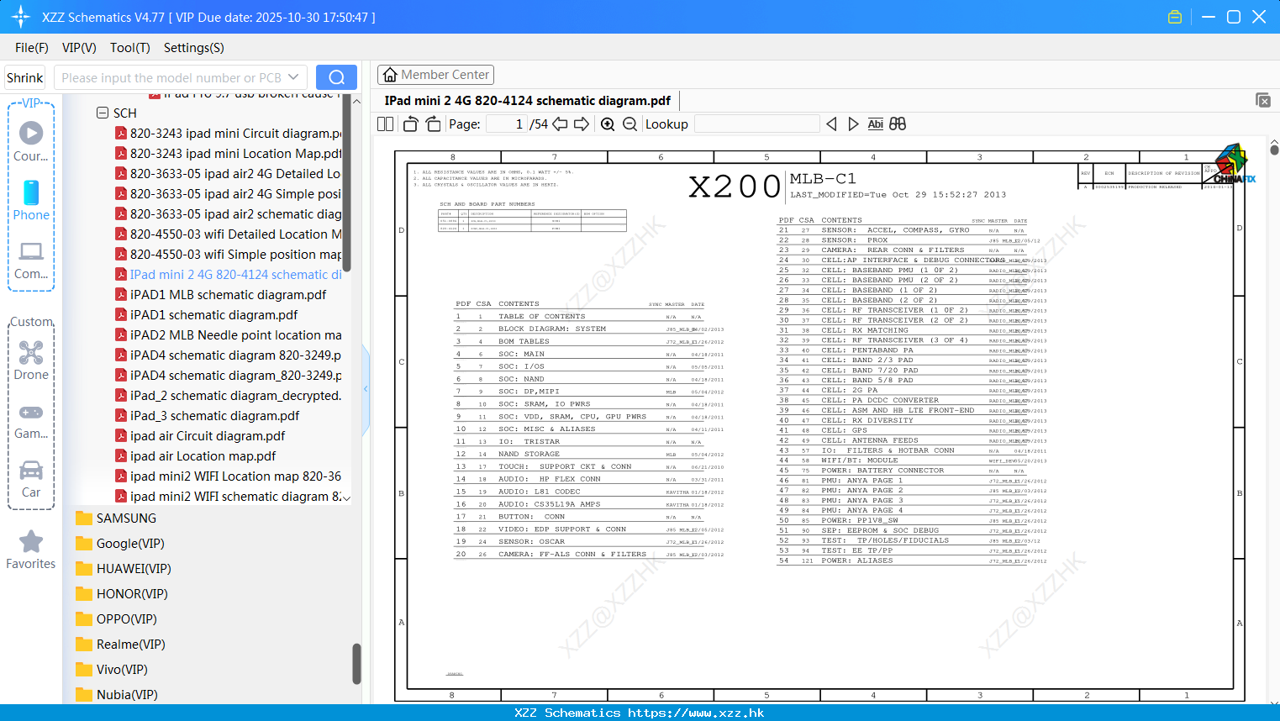Open model number dropdown arrow

[293, 77]
